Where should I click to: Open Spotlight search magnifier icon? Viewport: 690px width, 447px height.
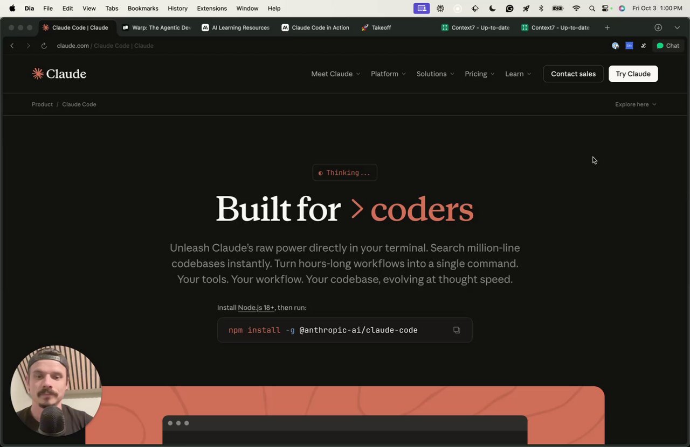(592, 8)
